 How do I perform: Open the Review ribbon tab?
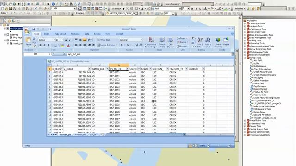coord(97,34)
